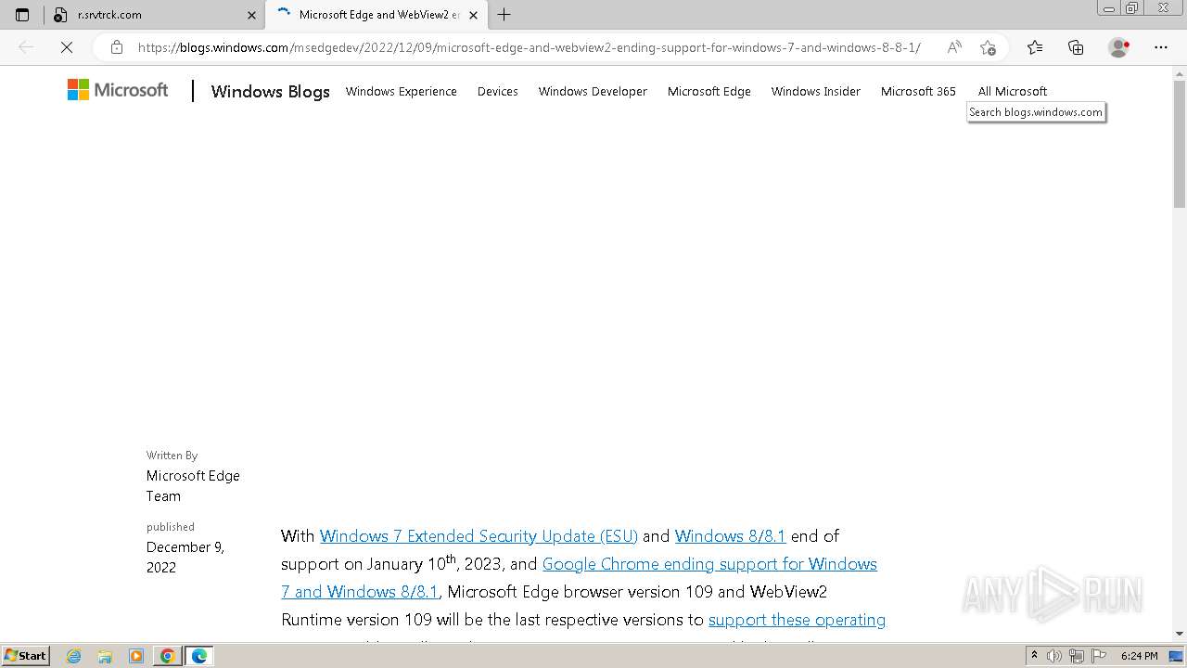Open the tab actions menu icon
Viewport: 1187px width, 668px height.
(x=22, y=15)
